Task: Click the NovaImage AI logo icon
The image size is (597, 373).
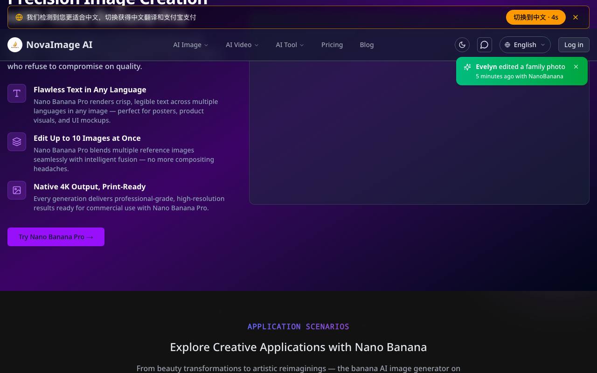Action: pos(15,45)
